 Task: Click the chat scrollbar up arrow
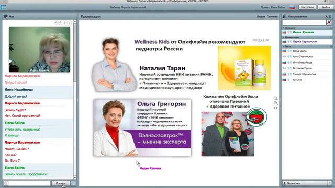(75, 22)
